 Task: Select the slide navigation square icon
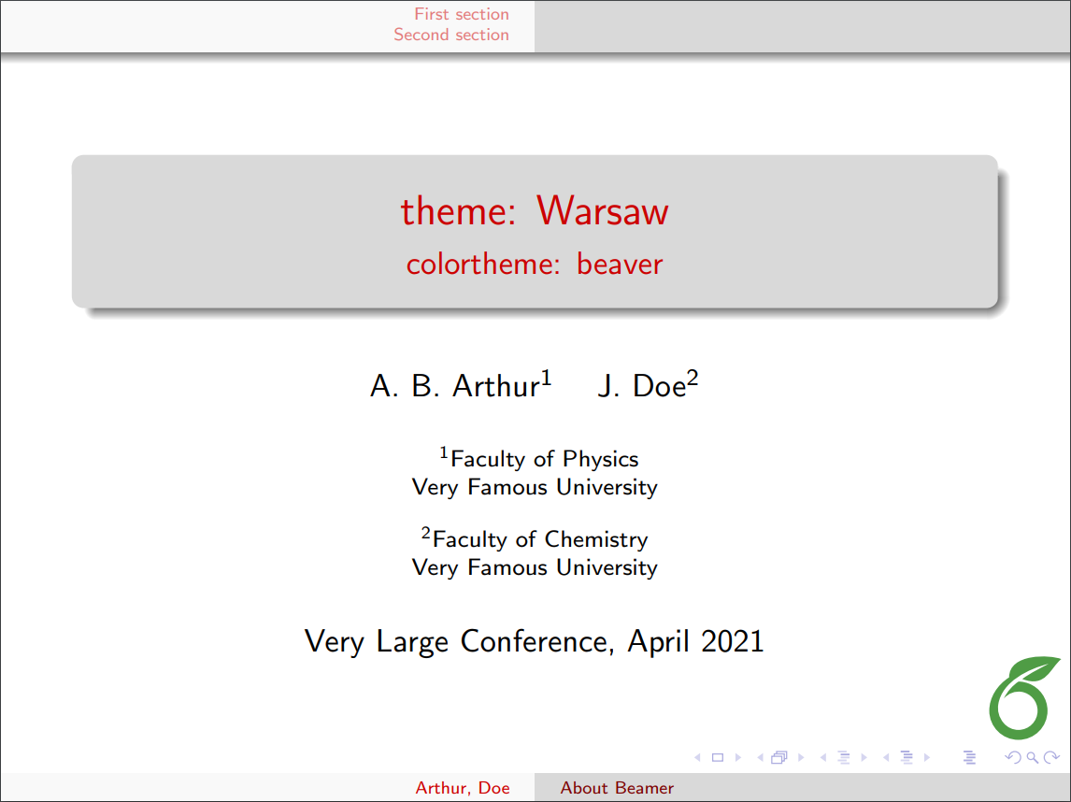pyautogui.click(x=717, y=757)
